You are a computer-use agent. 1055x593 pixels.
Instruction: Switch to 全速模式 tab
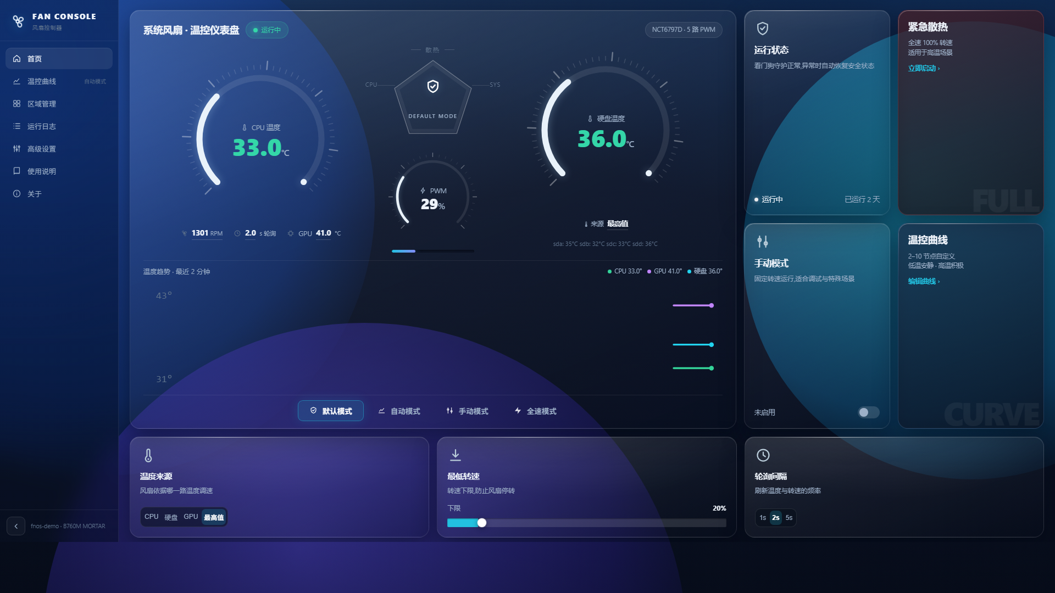[535, 411]
